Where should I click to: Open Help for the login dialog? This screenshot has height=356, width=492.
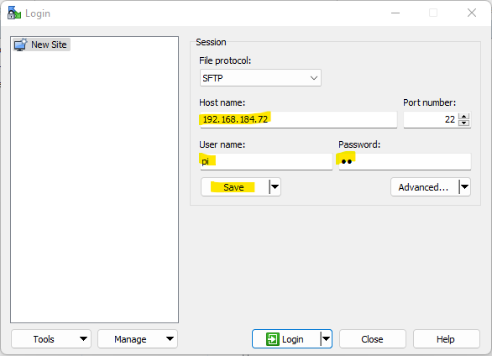pyautogui.click(x=446, y=338)
